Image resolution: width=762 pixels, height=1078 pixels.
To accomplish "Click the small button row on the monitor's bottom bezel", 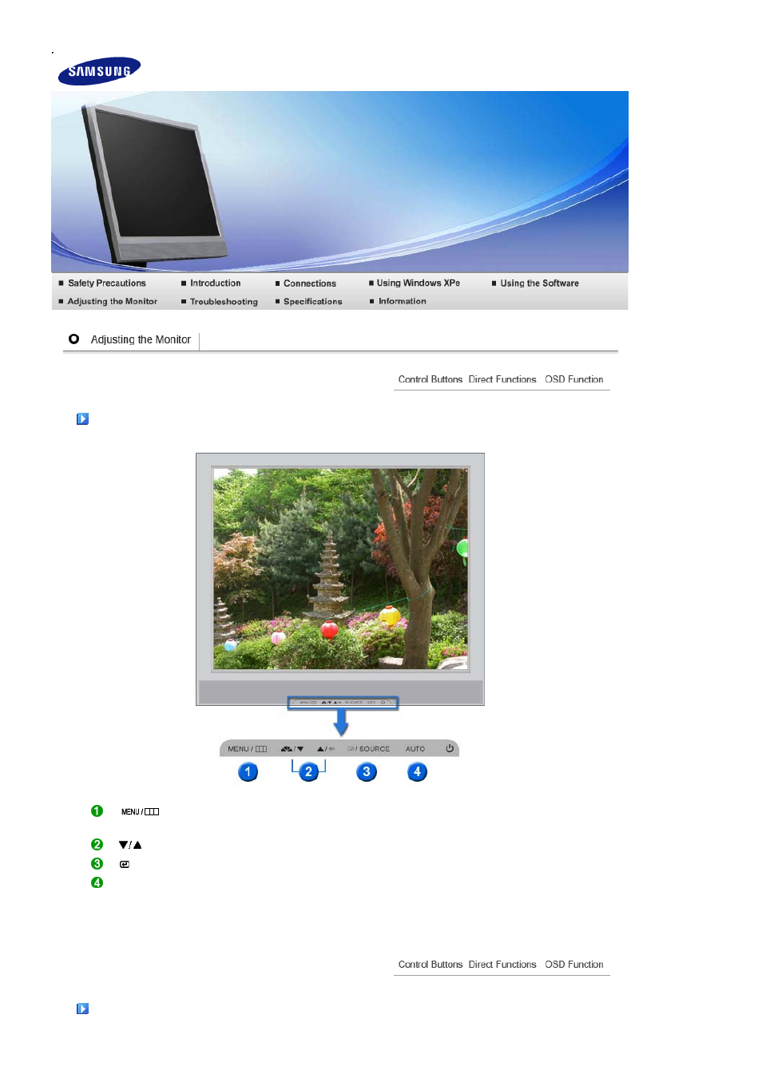I will pos(343,703).
